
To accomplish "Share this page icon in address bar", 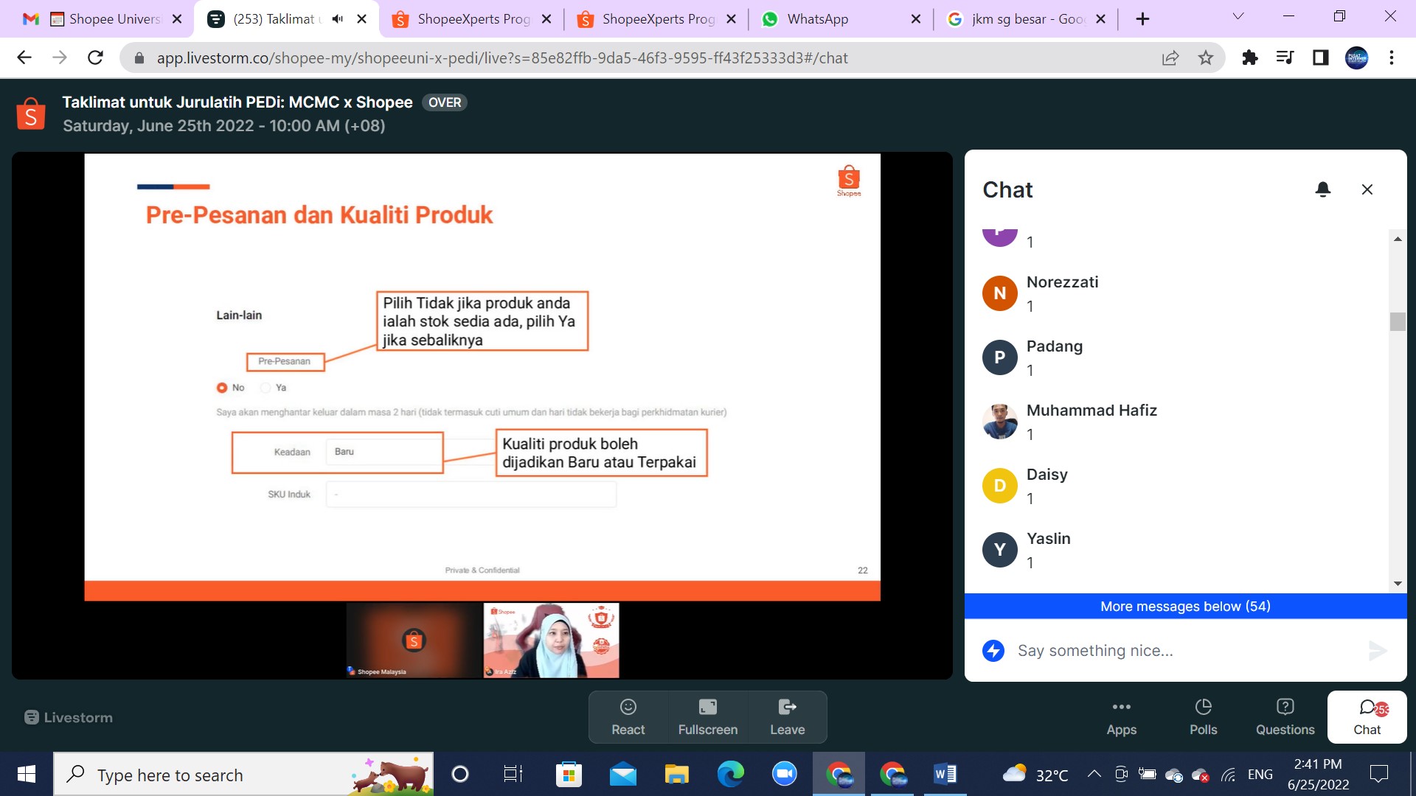I will click(x=1170, y=57).
